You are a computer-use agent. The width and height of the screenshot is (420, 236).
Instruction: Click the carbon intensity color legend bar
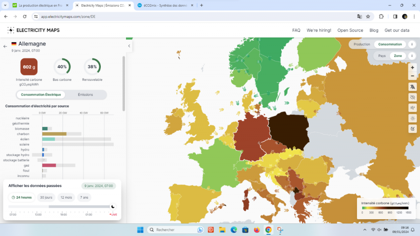coord(385,207)
